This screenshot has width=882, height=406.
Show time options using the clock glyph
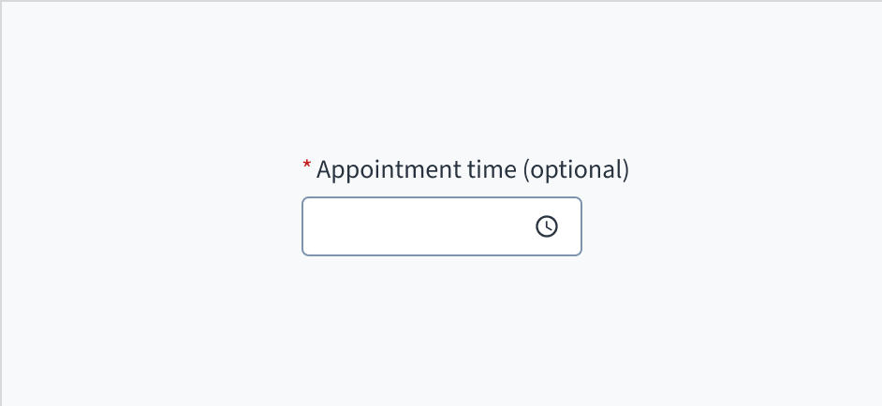pos(547,226)
